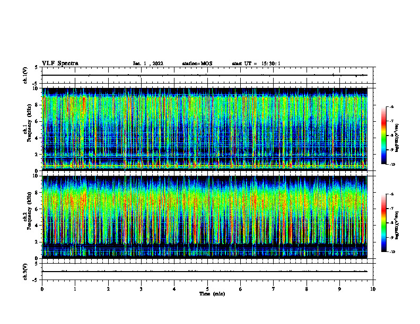420x324 pixels.
Task: Click time-axis tick label "3" below the plots
Action: [x=141, y=289]
